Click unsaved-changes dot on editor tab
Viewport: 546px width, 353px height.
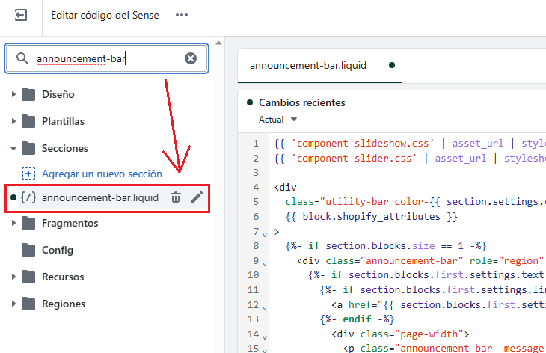pos(392,65)
